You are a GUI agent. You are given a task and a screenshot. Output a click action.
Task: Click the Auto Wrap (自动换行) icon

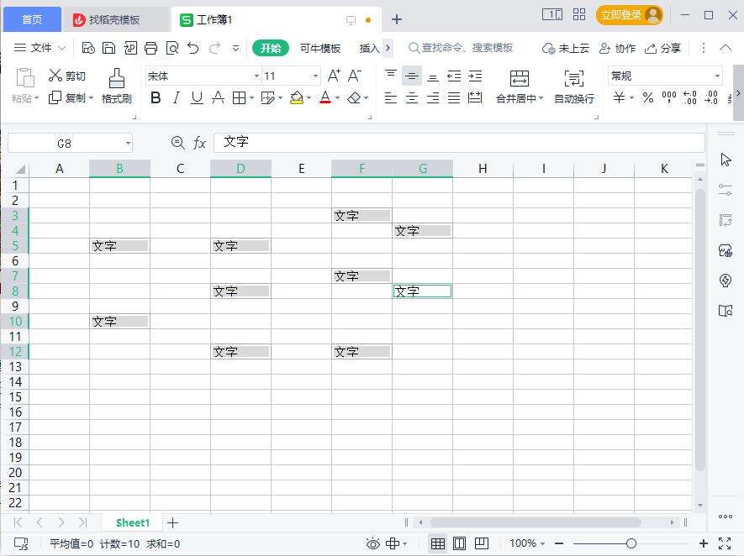[574, 79]
